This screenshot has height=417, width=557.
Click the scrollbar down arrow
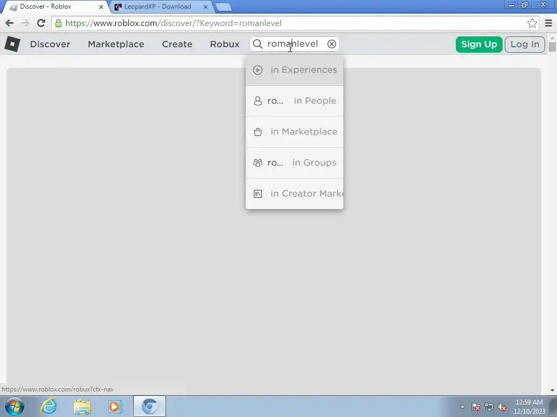pos(552,390)
